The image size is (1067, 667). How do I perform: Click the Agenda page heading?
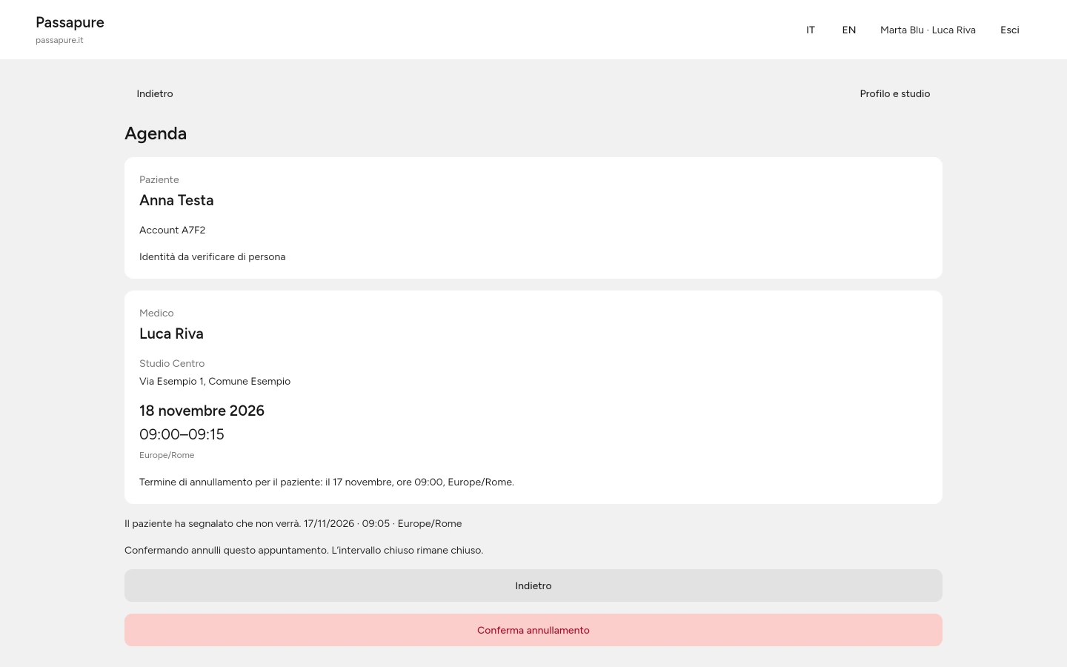pyautogui.click(x=156, y=133)
